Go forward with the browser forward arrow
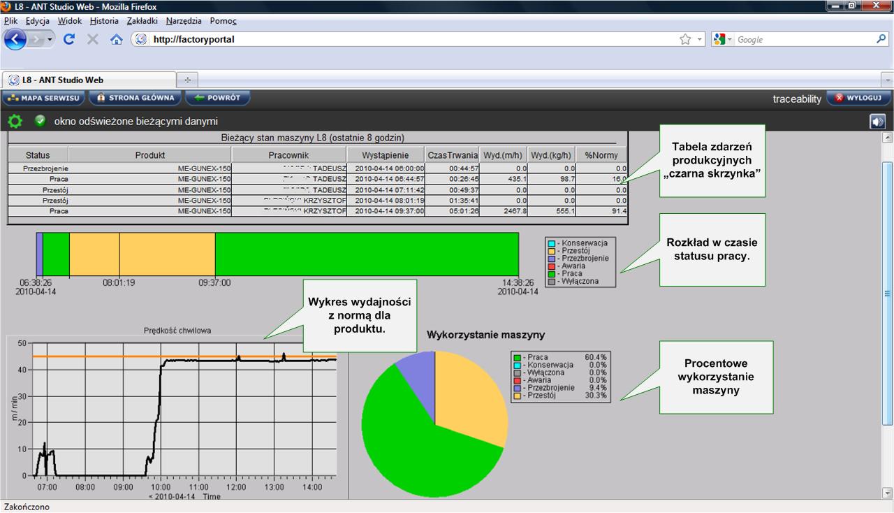 36,40
